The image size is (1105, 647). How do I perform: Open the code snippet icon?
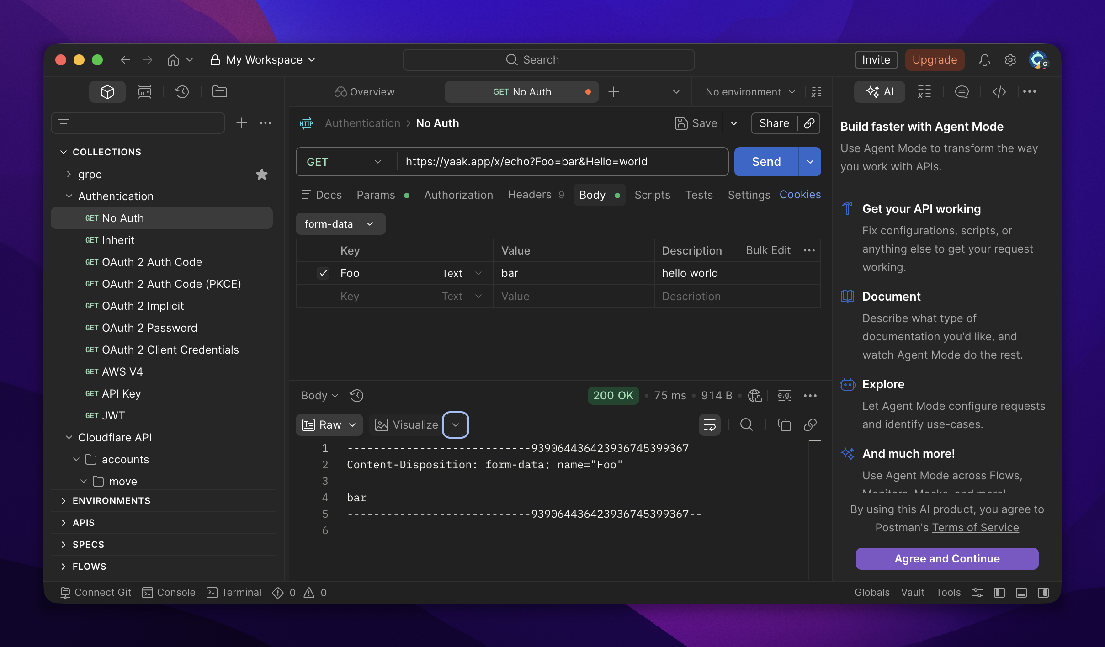[999, 92]
